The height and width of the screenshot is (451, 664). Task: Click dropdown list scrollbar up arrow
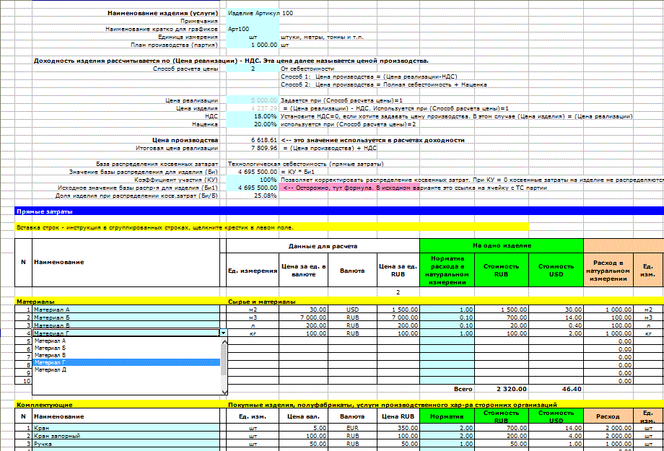point(224,342)
